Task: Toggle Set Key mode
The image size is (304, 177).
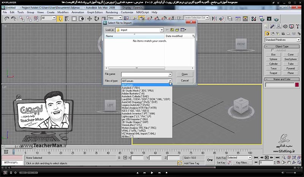Action: click(x=221, y=163)
